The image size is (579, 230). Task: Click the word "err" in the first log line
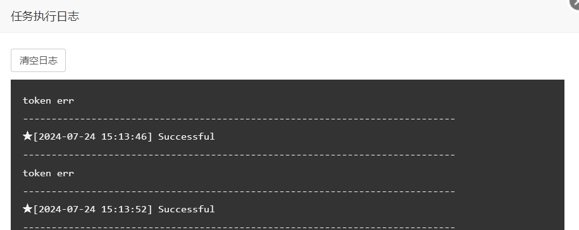(x=65, y=100)
